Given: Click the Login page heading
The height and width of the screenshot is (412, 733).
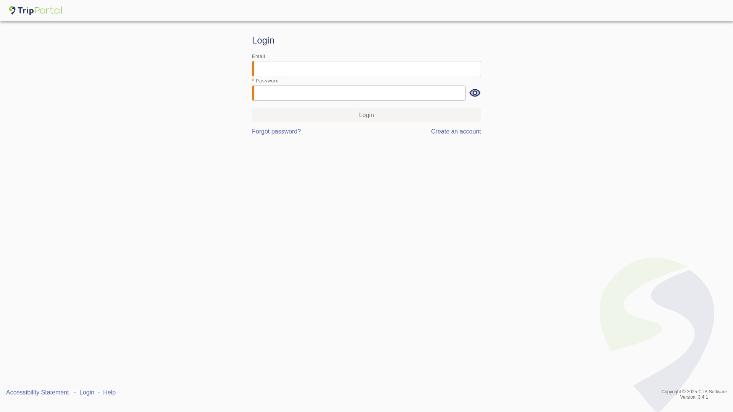Looking at the screenshot, I should coord(263,40).
